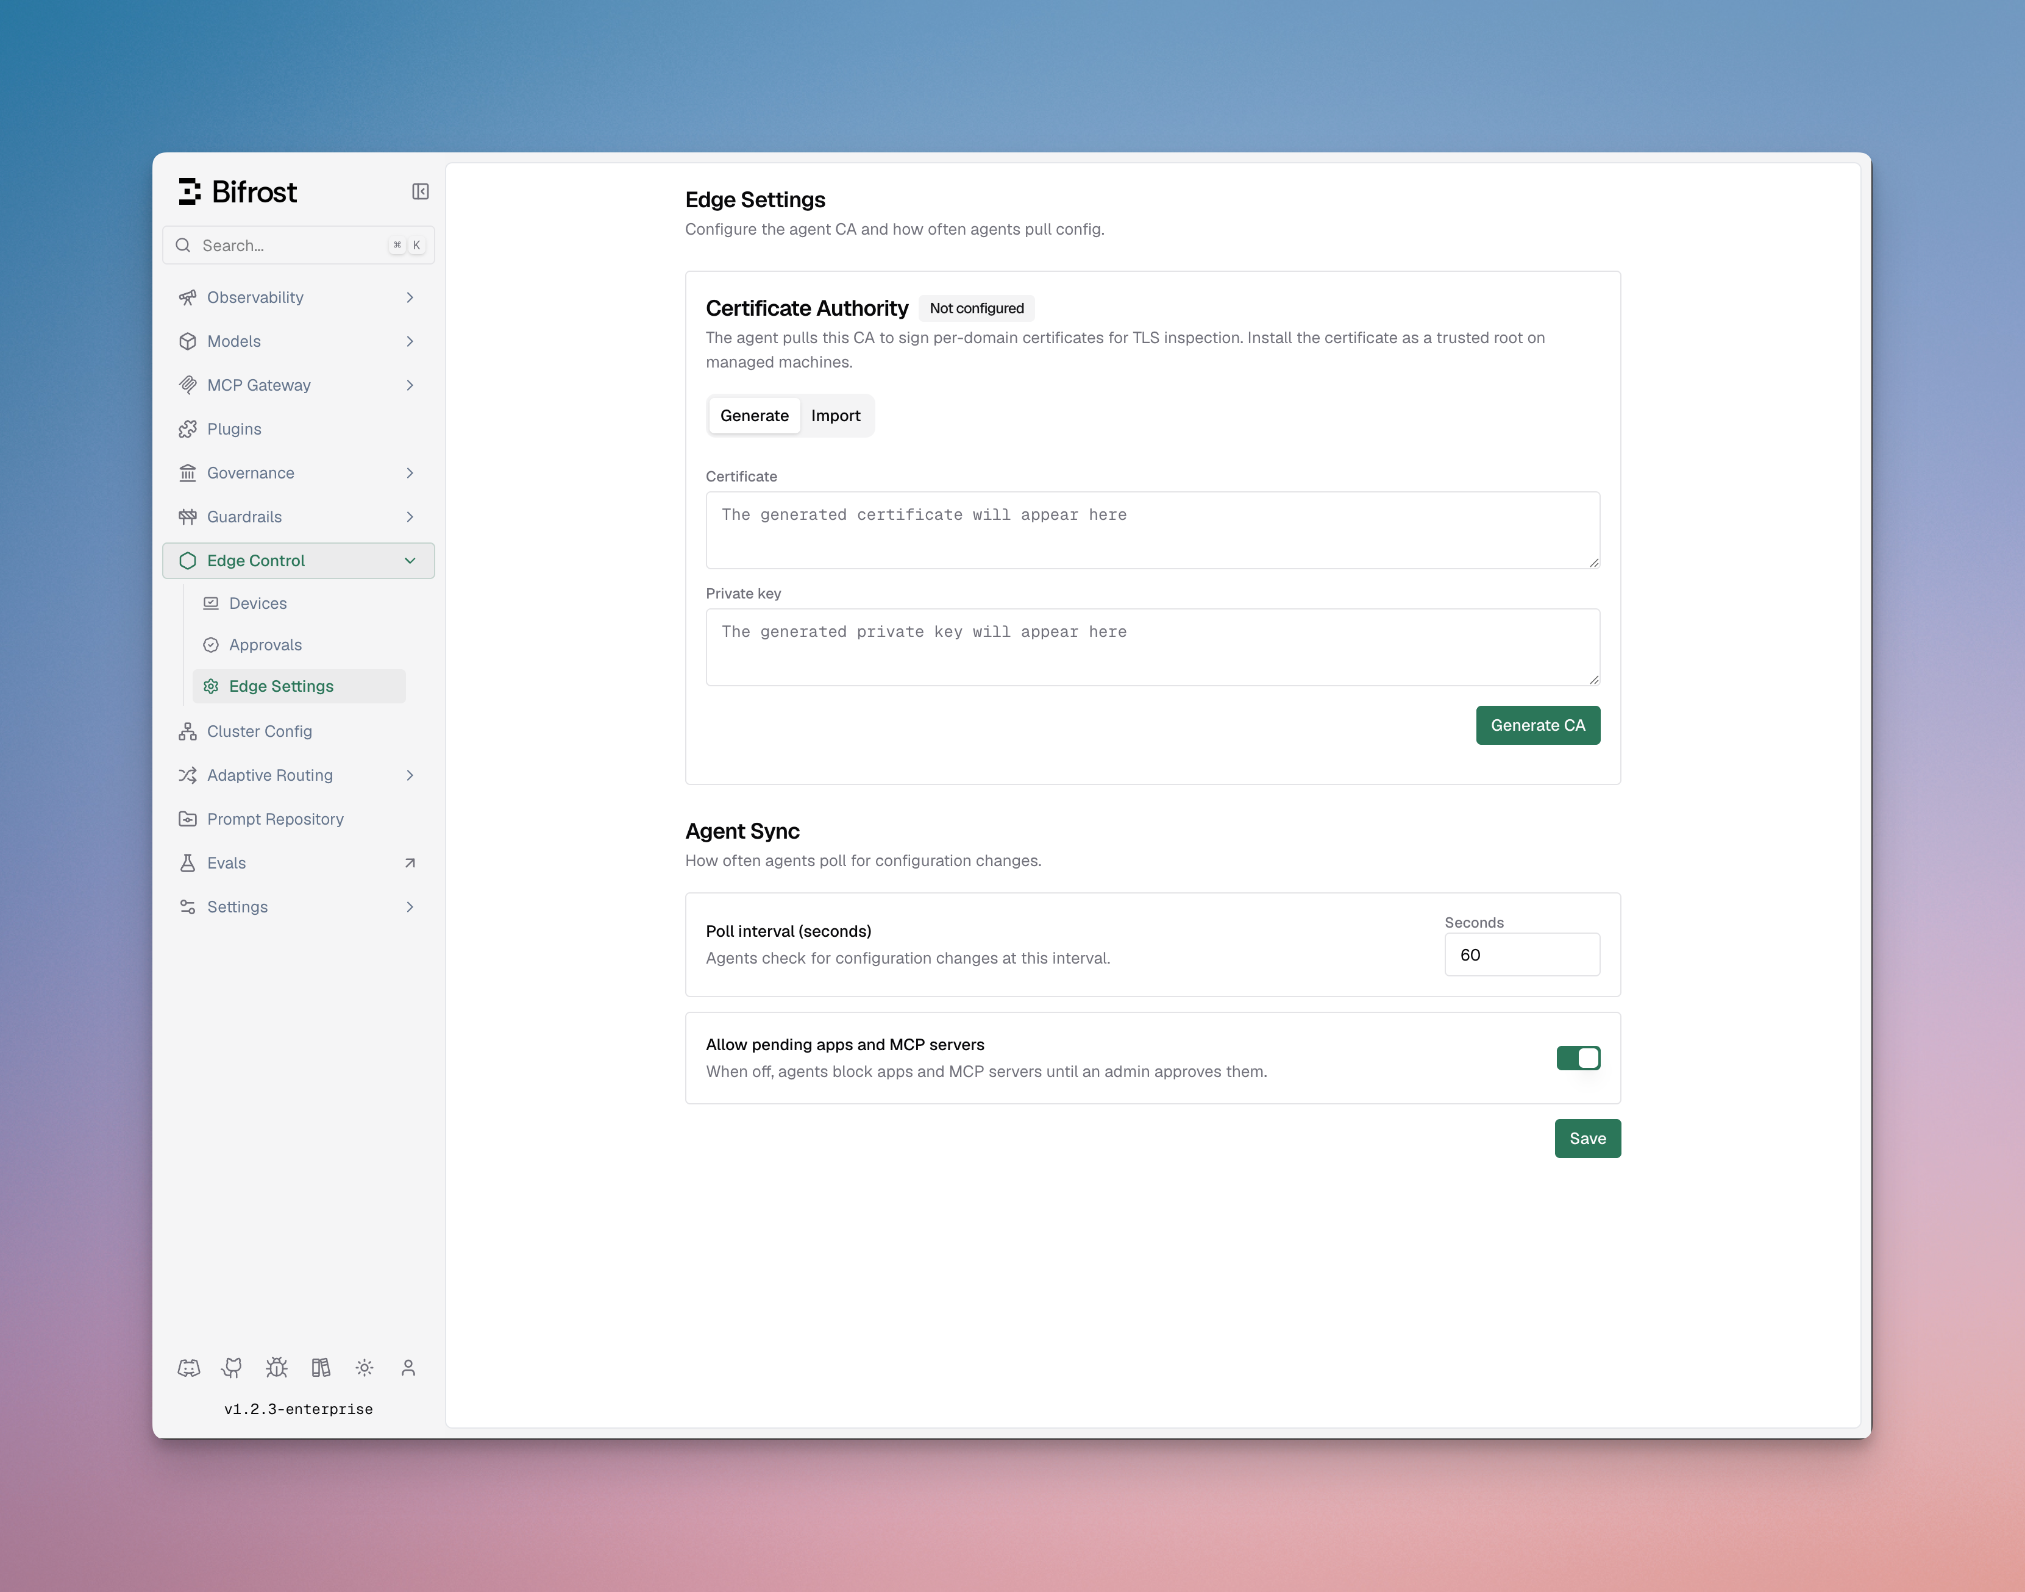Expand the Governance chevron
Image resolution: width=2025 pixels, height=1592 pixels.
pos(410,472)
